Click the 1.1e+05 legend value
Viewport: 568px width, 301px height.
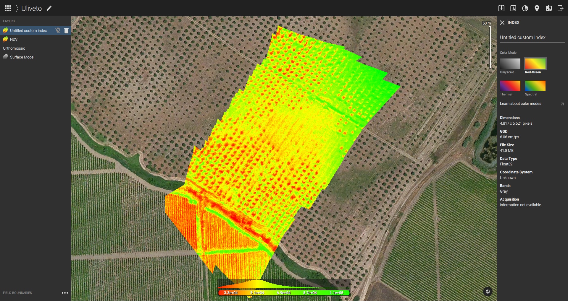(336, 293)
